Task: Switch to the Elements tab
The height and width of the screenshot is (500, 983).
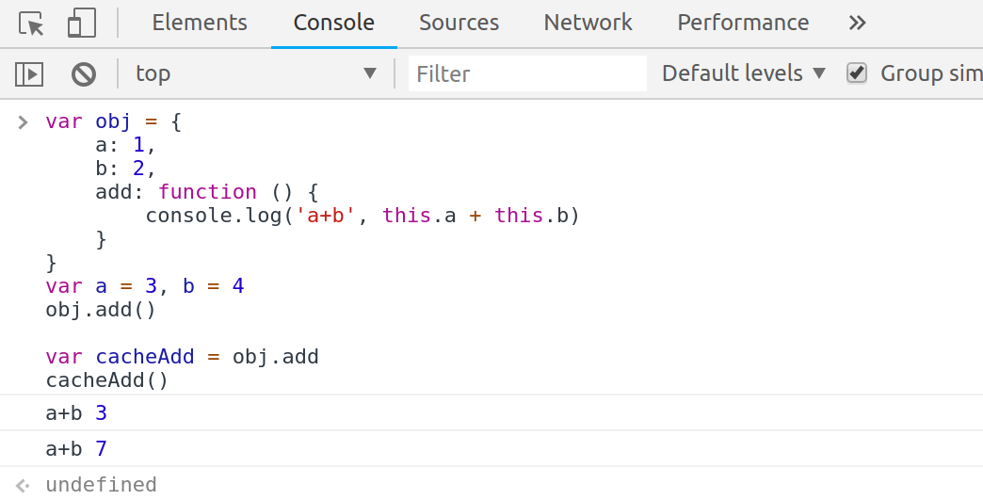Action: 200,24
